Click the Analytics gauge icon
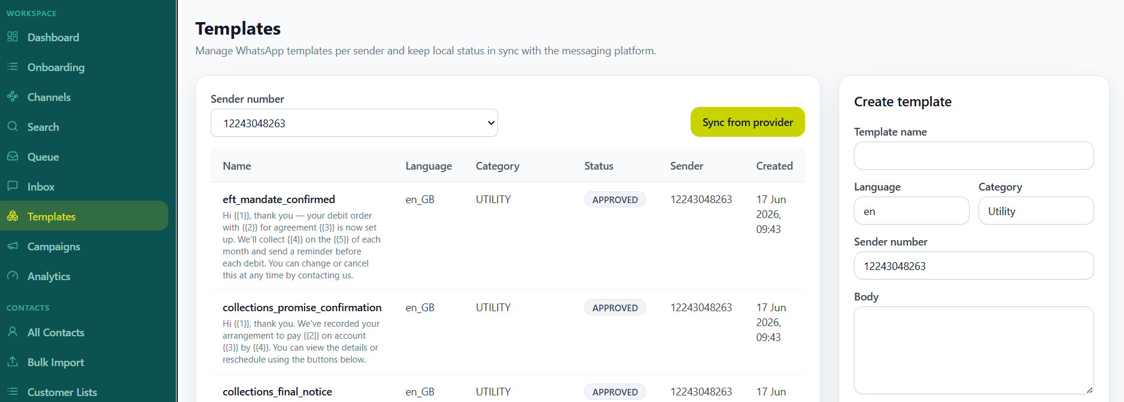Screen dimensions: 1124x402 (13, 276)
